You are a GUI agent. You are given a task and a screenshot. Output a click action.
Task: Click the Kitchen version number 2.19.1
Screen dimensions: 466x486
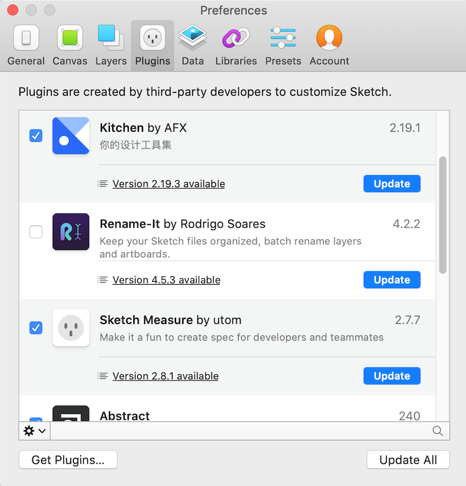[404, 128]
